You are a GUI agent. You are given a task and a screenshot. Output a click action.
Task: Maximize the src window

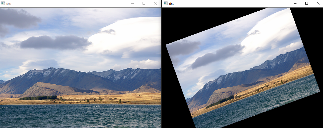point(144,4)
